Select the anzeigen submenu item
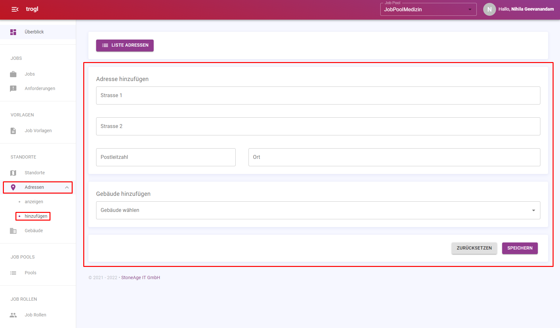This screenshot has width=560, height=328. tap(34, 202)
